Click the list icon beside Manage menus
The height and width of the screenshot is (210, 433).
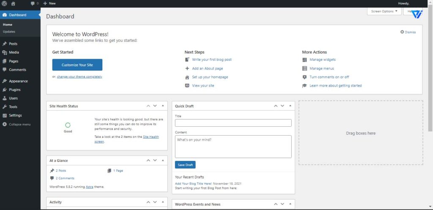[x=304, y=68]
